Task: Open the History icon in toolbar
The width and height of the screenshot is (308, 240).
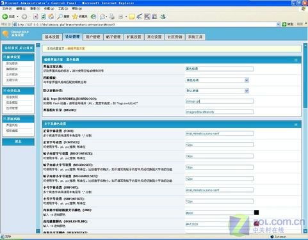Action: point(93,17)
